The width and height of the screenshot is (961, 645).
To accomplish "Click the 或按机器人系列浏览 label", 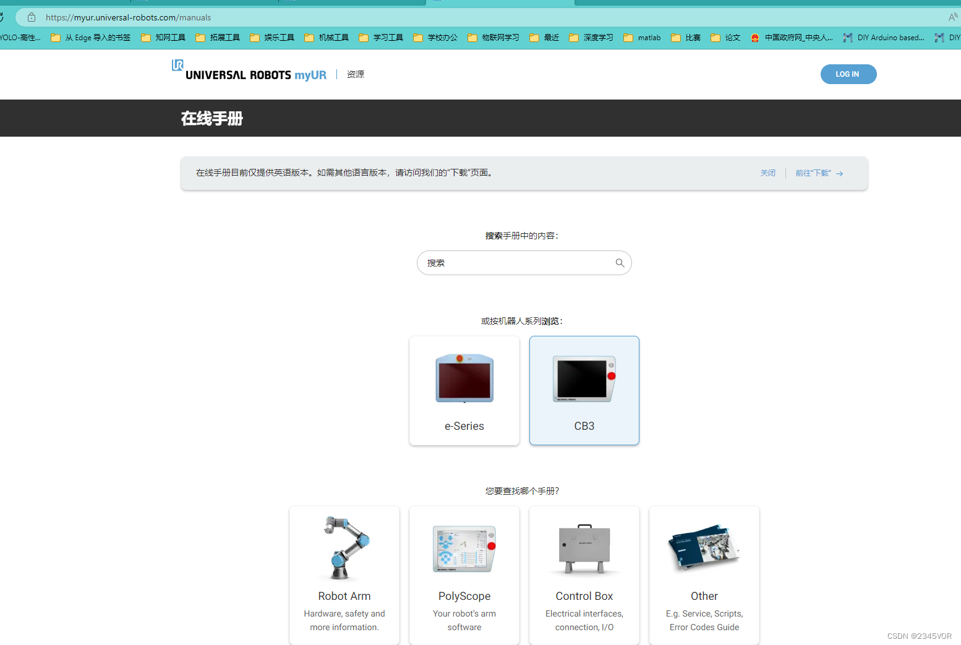I will [x=523, y=321].
